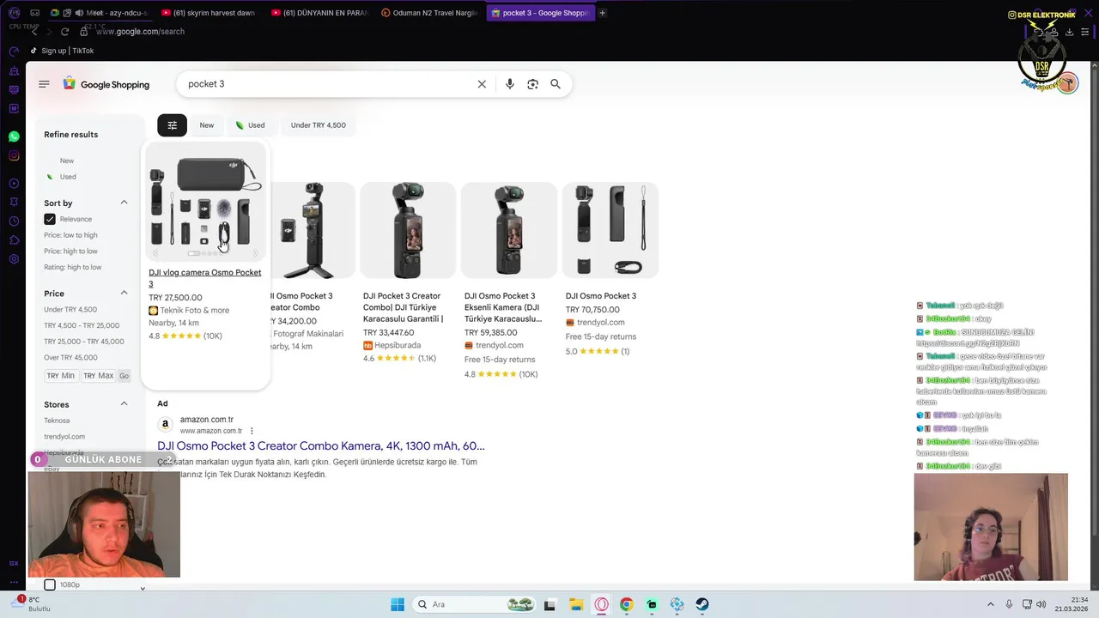
Task: Sort by Price: high to low
Action: [70, 251]
